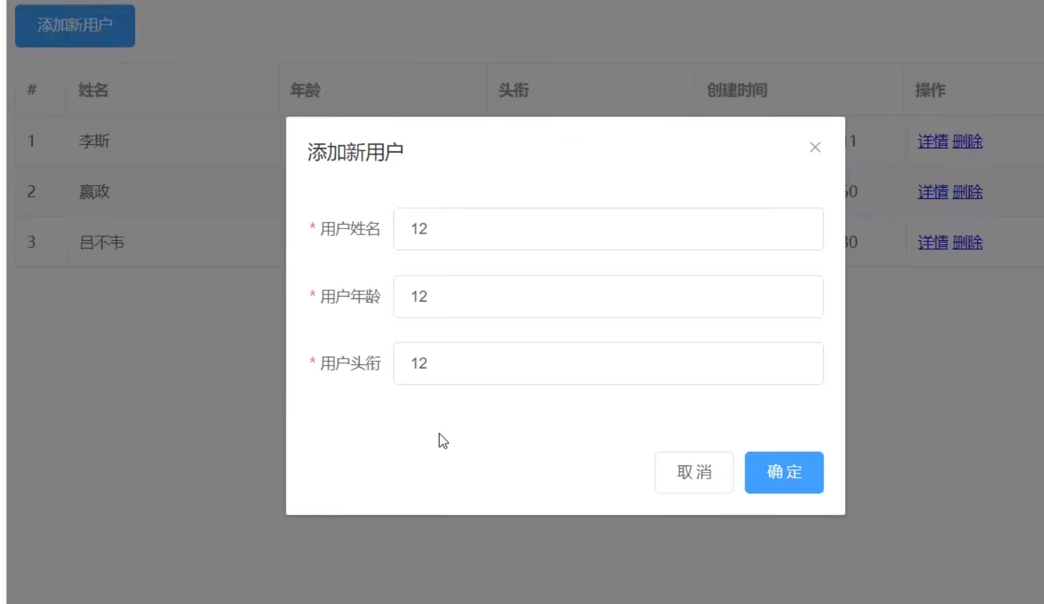Click 删除 on the 李斯 row
Viewport: 1044px width, 604px height.
point(968,142)
